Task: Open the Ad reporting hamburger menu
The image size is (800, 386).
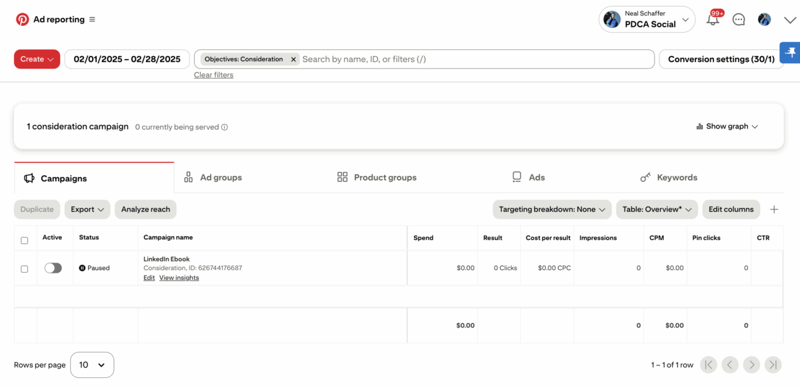Action: coord(92,19)
